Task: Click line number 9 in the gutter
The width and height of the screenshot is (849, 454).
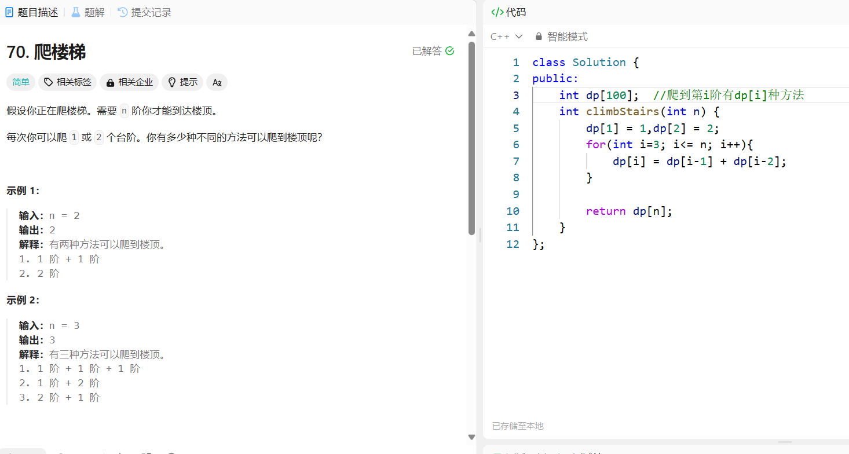Action: pyautogui.click(x=516, y=195)
